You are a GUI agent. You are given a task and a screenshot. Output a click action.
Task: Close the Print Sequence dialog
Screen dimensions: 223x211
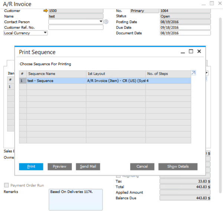[199, 52]
